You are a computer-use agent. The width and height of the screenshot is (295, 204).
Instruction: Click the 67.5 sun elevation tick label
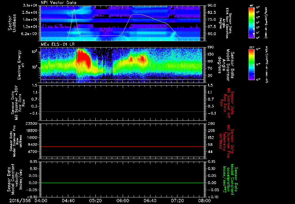[212, 27]
